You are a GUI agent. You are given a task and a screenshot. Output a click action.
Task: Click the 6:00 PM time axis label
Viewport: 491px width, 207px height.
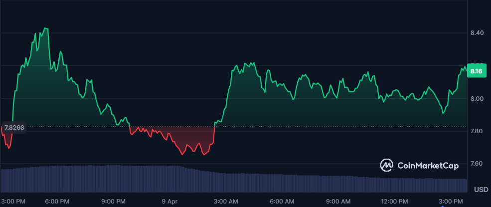(x=57, y=201)
